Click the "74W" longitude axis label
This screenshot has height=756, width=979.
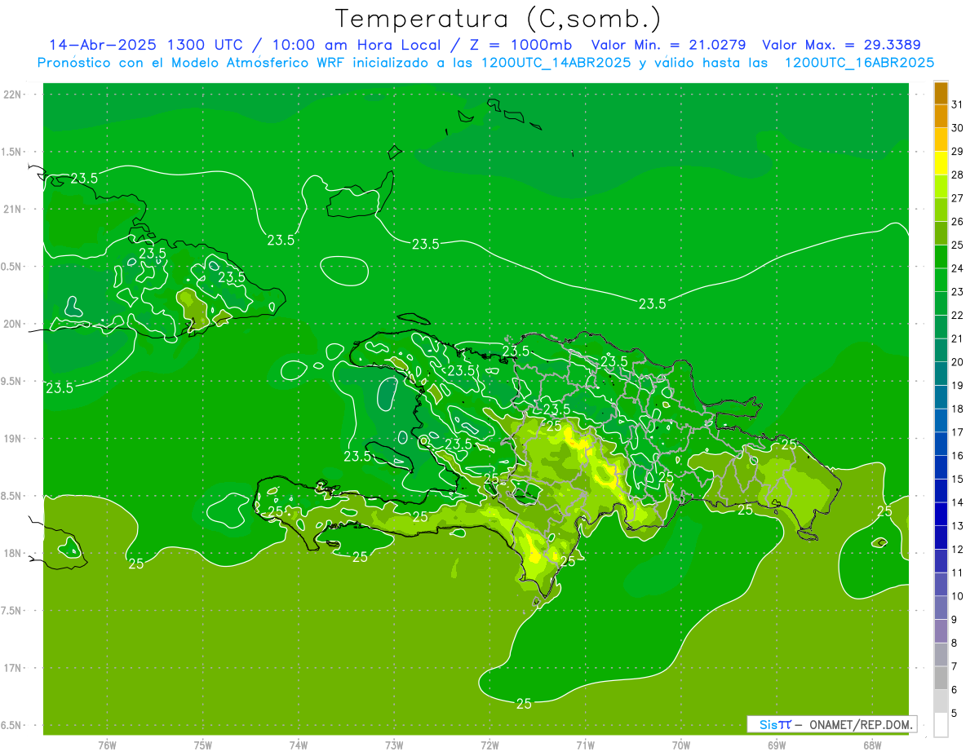[299, 745]
